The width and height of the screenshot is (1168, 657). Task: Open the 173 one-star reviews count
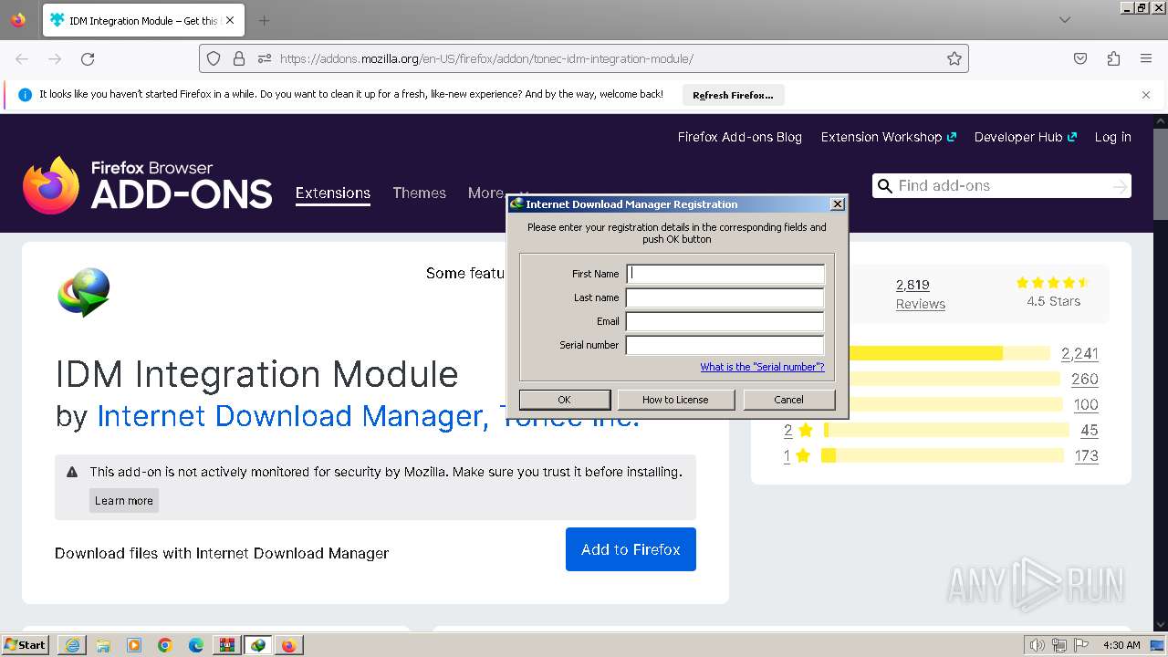pyautogui.click(x=1086, y=456)
